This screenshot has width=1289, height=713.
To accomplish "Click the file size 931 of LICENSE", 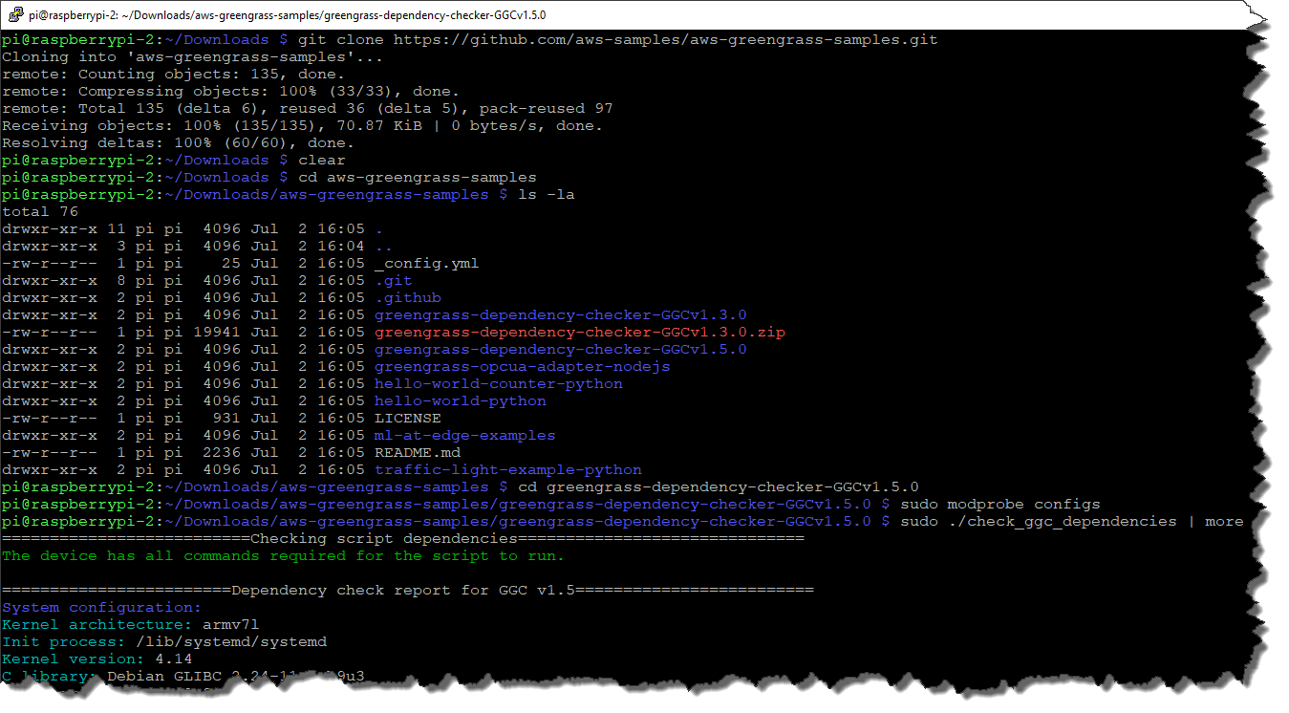I will 226,419.
